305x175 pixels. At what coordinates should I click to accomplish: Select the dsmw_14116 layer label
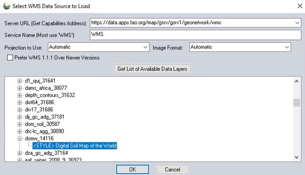point(39,138)
